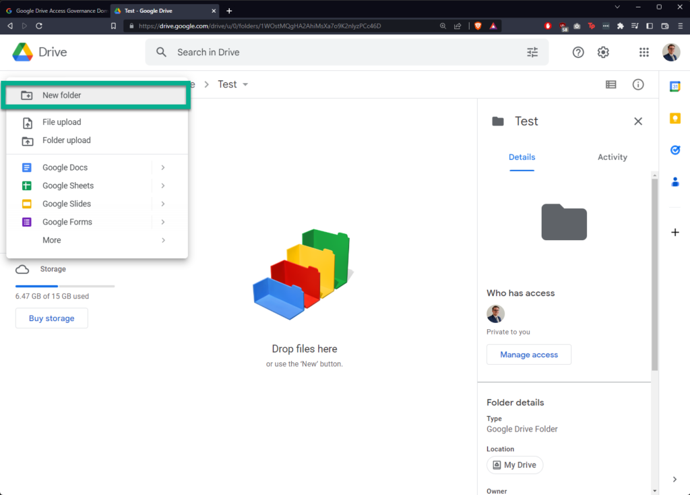Open Google Contacts side panel icon
Screen dimensions: 690x495
click(675, 181)
